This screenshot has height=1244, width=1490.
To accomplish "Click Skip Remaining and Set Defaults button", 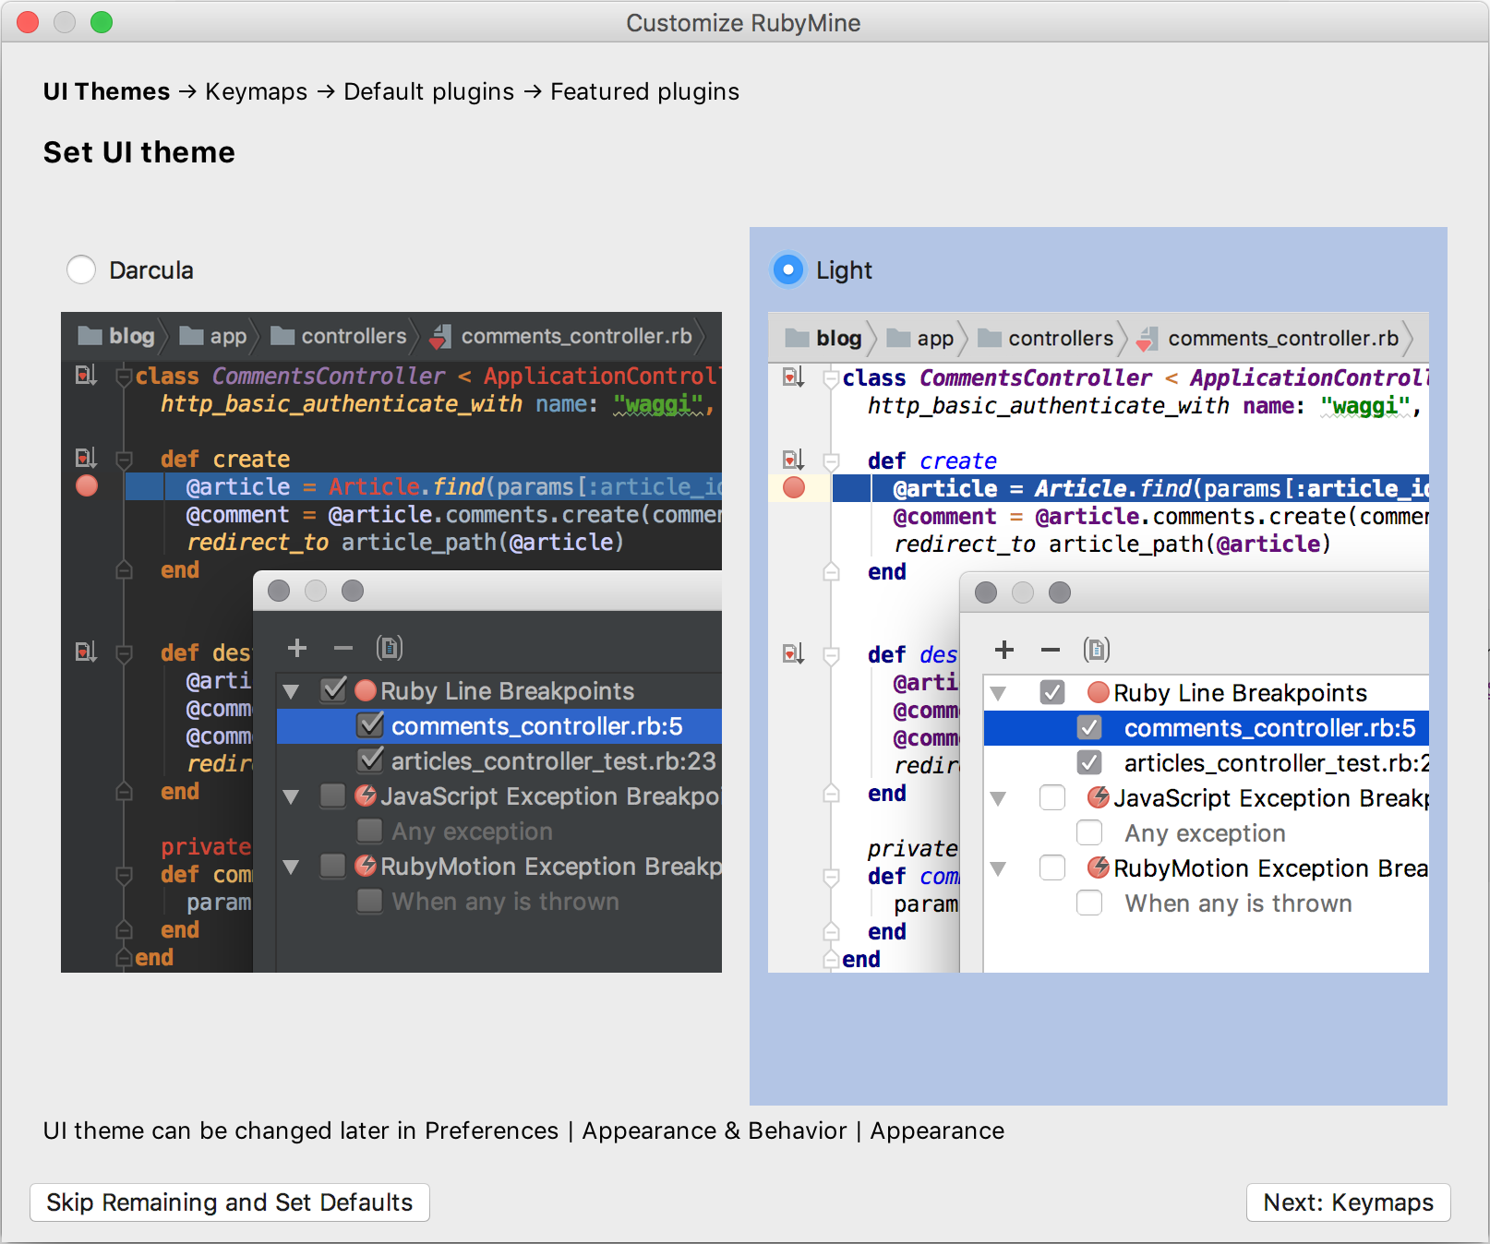I will coord(230,1202).
